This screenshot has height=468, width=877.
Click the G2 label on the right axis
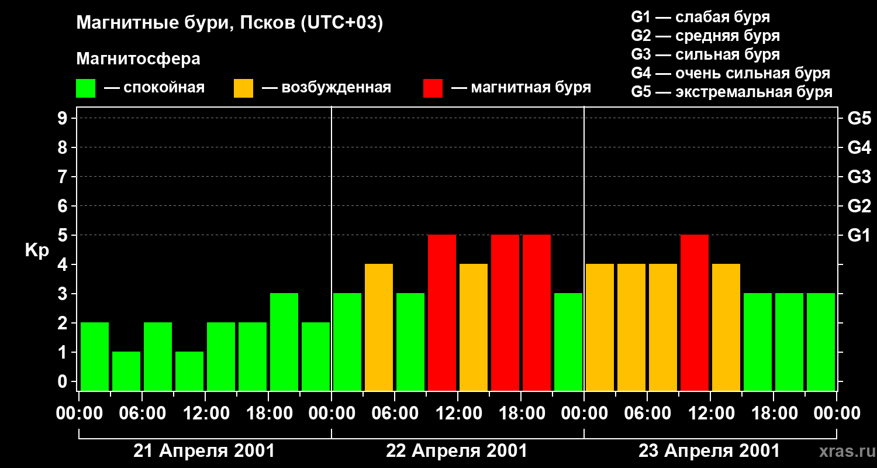point(859,206)
